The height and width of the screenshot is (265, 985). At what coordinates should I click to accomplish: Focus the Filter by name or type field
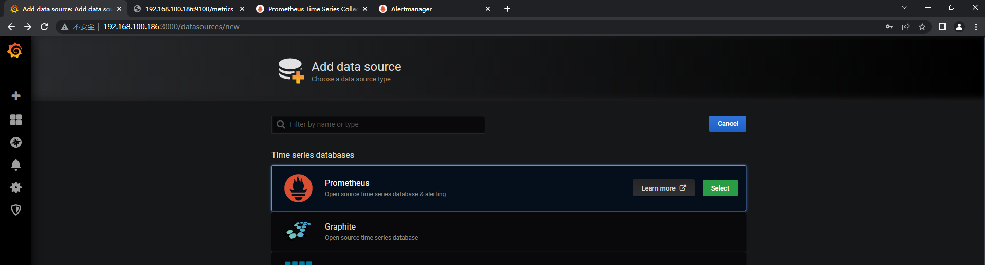click(378, 124)
